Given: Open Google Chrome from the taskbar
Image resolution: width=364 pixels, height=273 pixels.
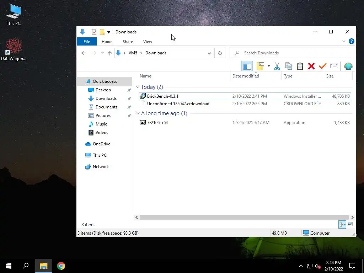Looking at the screenshot, I should pos(61,266).
